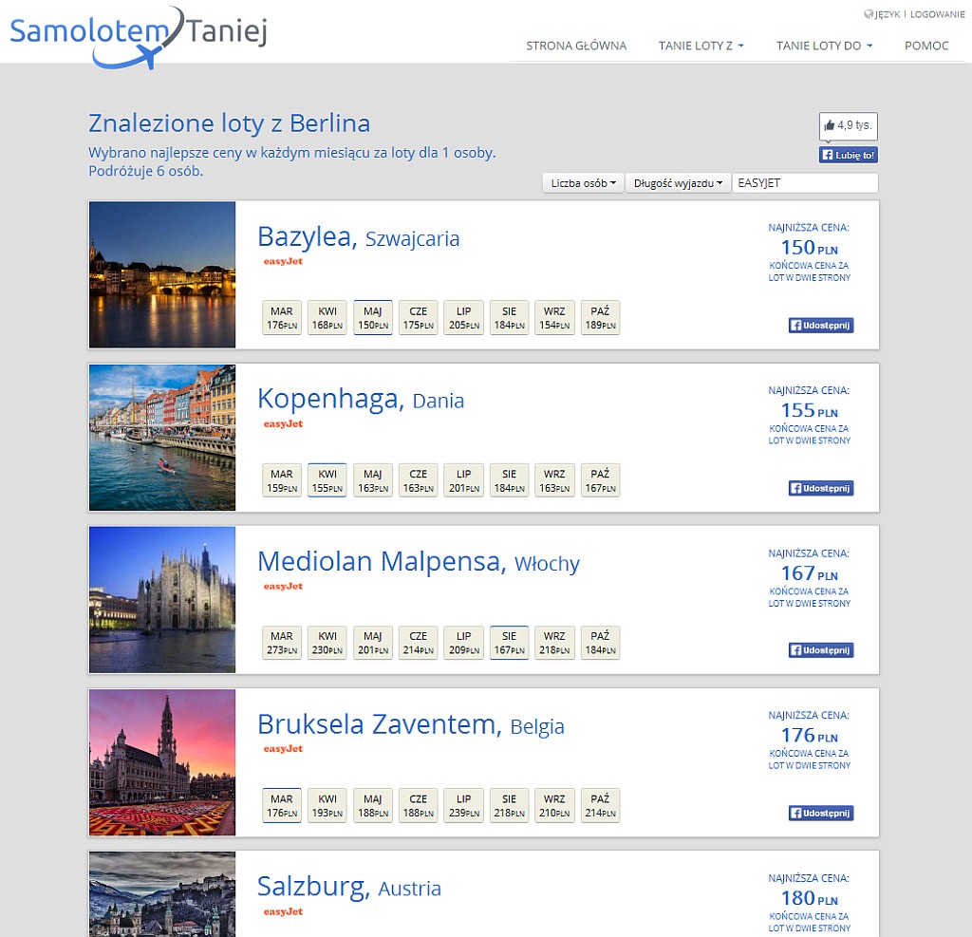Image resolution: width=972 pixels, height=937 pixels.
Task: Select WRZ 218 PLN for Mediolan Malpensa
Action: pyautogui.click(x=554, y=643)
